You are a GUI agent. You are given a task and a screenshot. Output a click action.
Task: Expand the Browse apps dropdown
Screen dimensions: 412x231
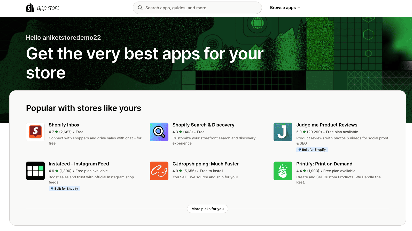click(x=285, y=7)
